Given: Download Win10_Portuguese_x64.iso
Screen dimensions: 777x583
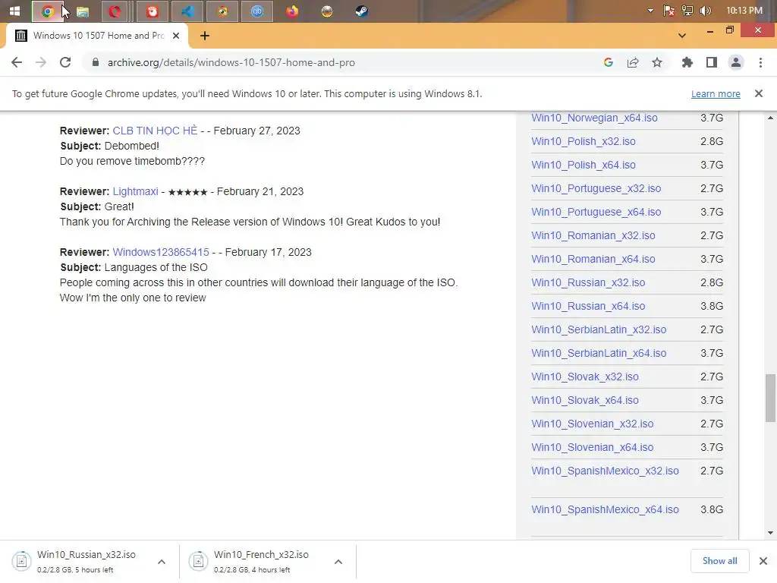Looking at the screenshot, I should click(x=596, y=213).
